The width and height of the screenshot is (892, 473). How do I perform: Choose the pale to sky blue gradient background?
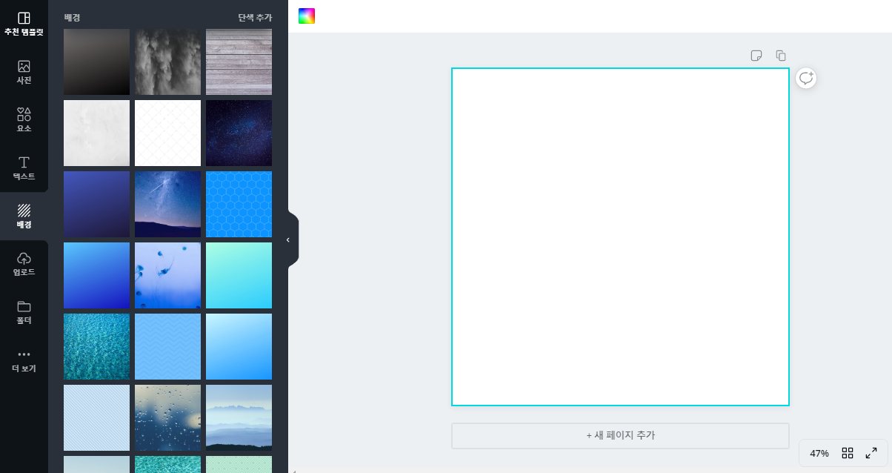239,346
